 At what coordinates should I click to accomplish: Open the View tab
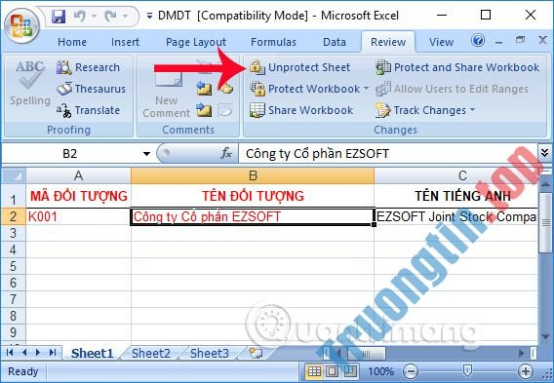click(x=441, y=42)
